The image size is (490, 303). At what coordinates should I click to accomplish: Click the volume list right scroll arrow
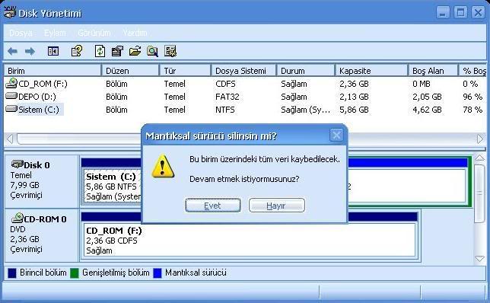[480, 139]
